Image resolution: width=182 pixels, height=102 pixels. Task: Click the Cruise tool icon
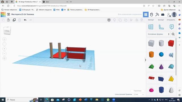coord(142,20)
